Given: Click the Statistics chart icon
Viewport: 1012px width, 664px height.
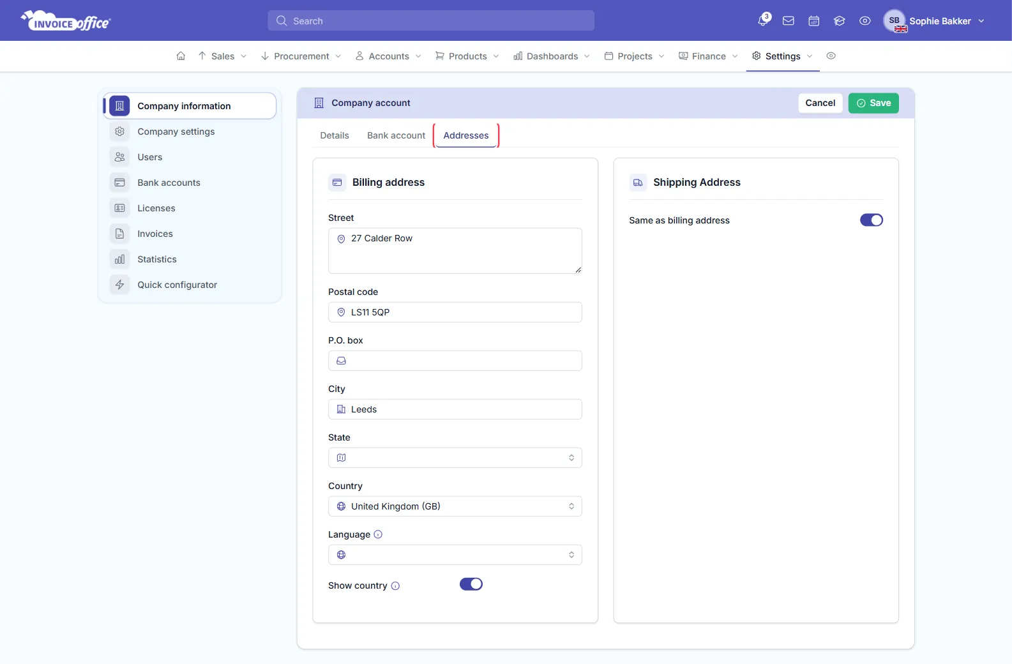Looking at the screenshot, I should [x=119, y=259].
